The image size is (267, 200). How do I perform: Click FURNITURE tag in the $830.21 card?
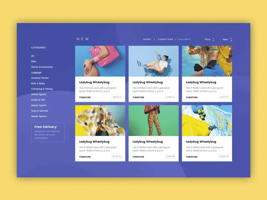(85, 97)
